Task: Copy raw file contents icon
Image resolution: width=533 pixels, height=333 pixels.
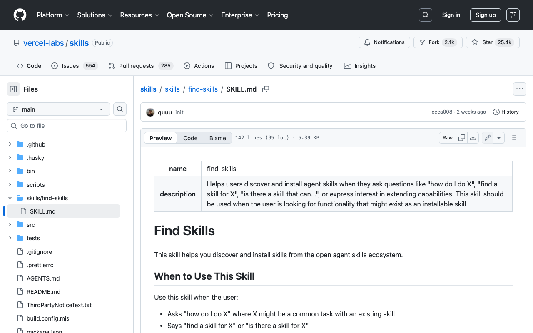Action: pyautogui.click(x=462, y=138)
